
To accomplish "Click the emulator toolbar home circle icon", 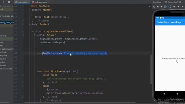I will 178,7.
